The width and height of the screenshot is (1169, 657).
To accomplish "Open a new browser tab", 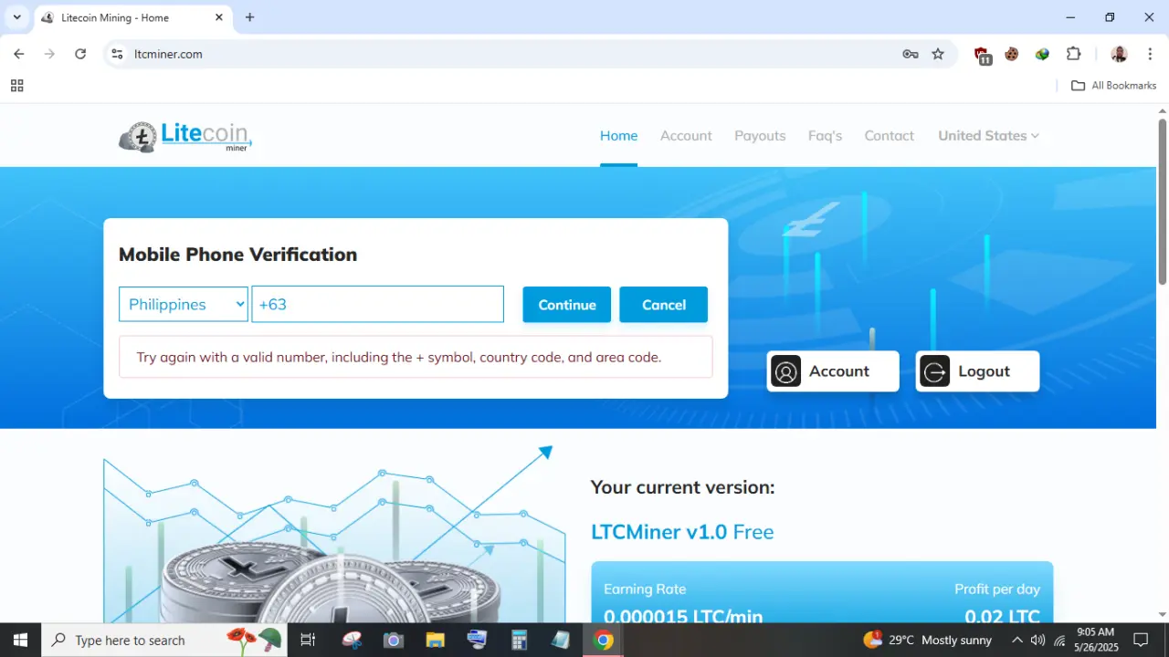I will coord(250,17).
